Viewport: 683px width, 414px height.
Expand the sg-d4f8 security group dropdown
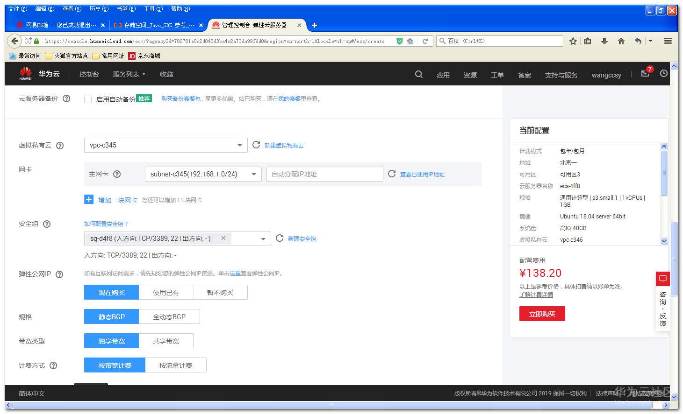(x=263, y=239)
